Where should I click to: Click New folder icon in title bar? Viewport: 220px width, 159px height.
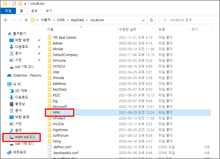20,4
